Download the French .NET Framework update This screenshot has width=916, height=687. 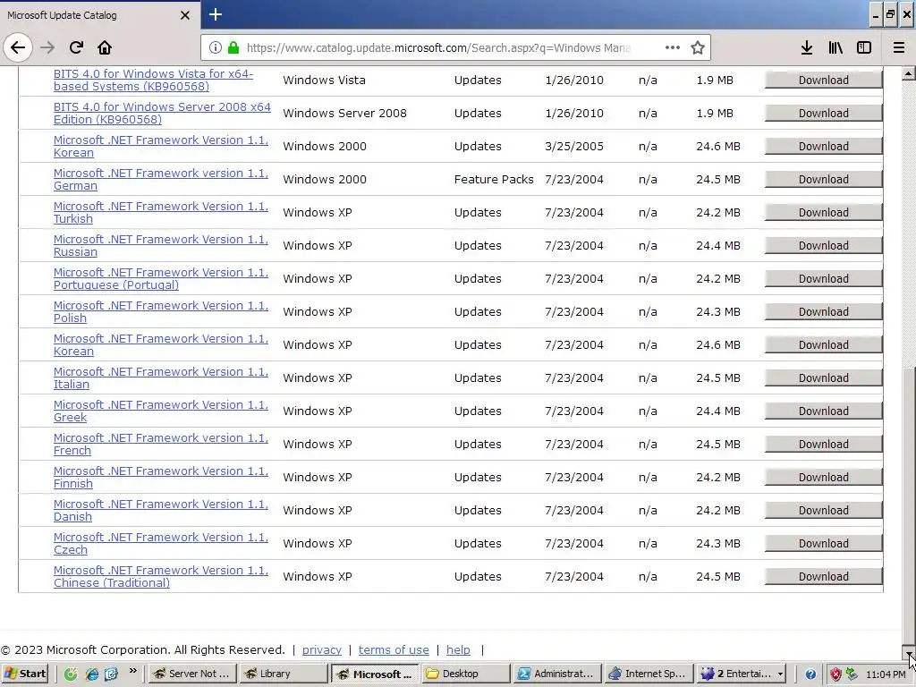(x=823, y=444)
